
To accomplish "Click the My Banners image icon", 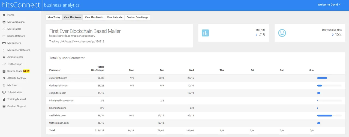I will point(4,43).
